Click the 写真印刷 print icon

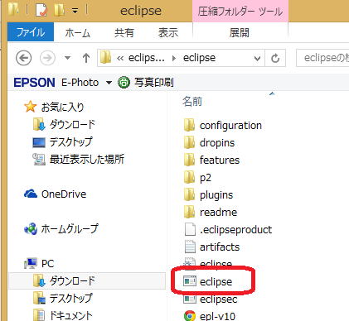click(124, 83)
